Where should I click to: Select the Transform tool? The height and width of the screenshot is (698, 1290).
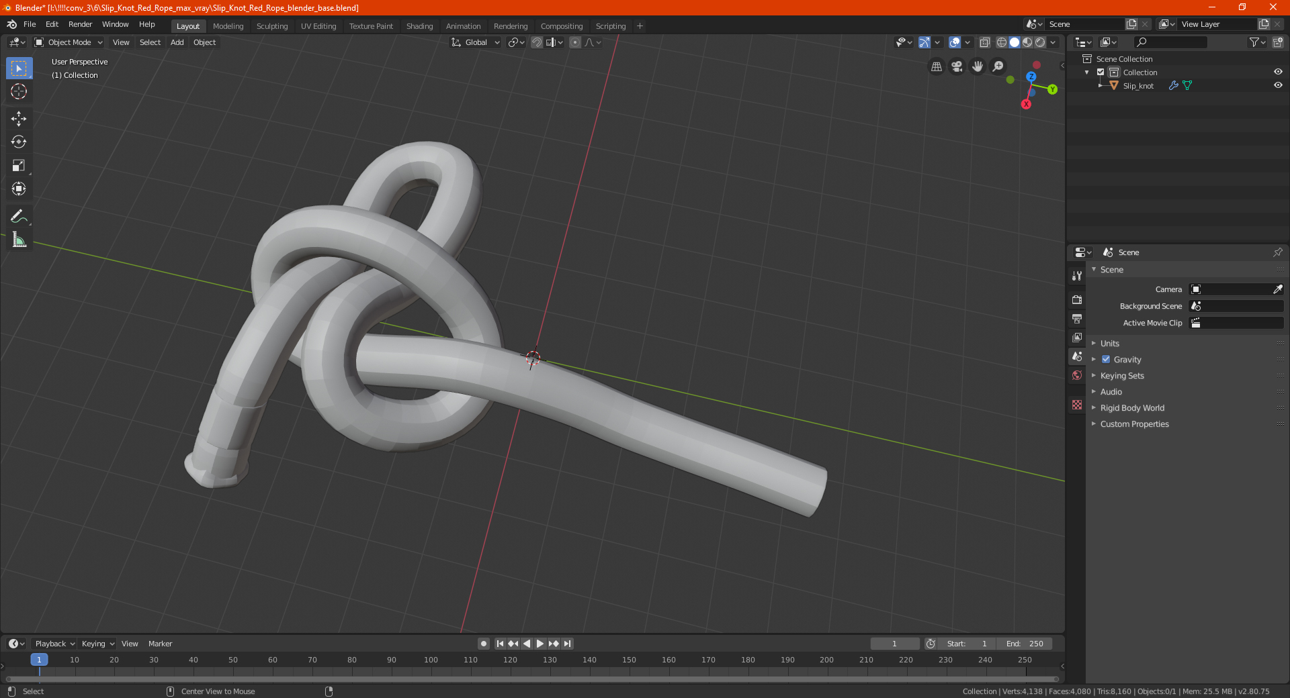click(19, 189)
